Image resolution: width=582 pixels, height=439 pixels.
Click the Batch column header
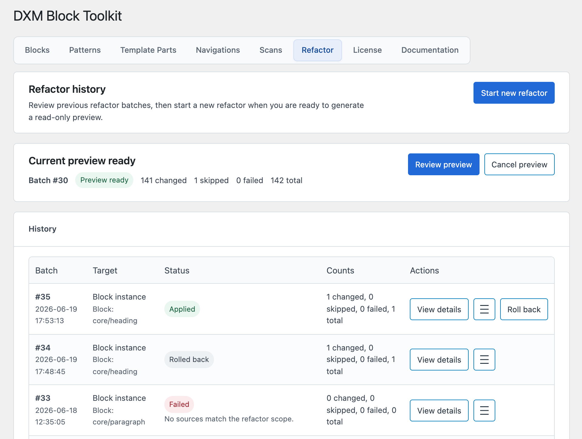click(46, 270)
